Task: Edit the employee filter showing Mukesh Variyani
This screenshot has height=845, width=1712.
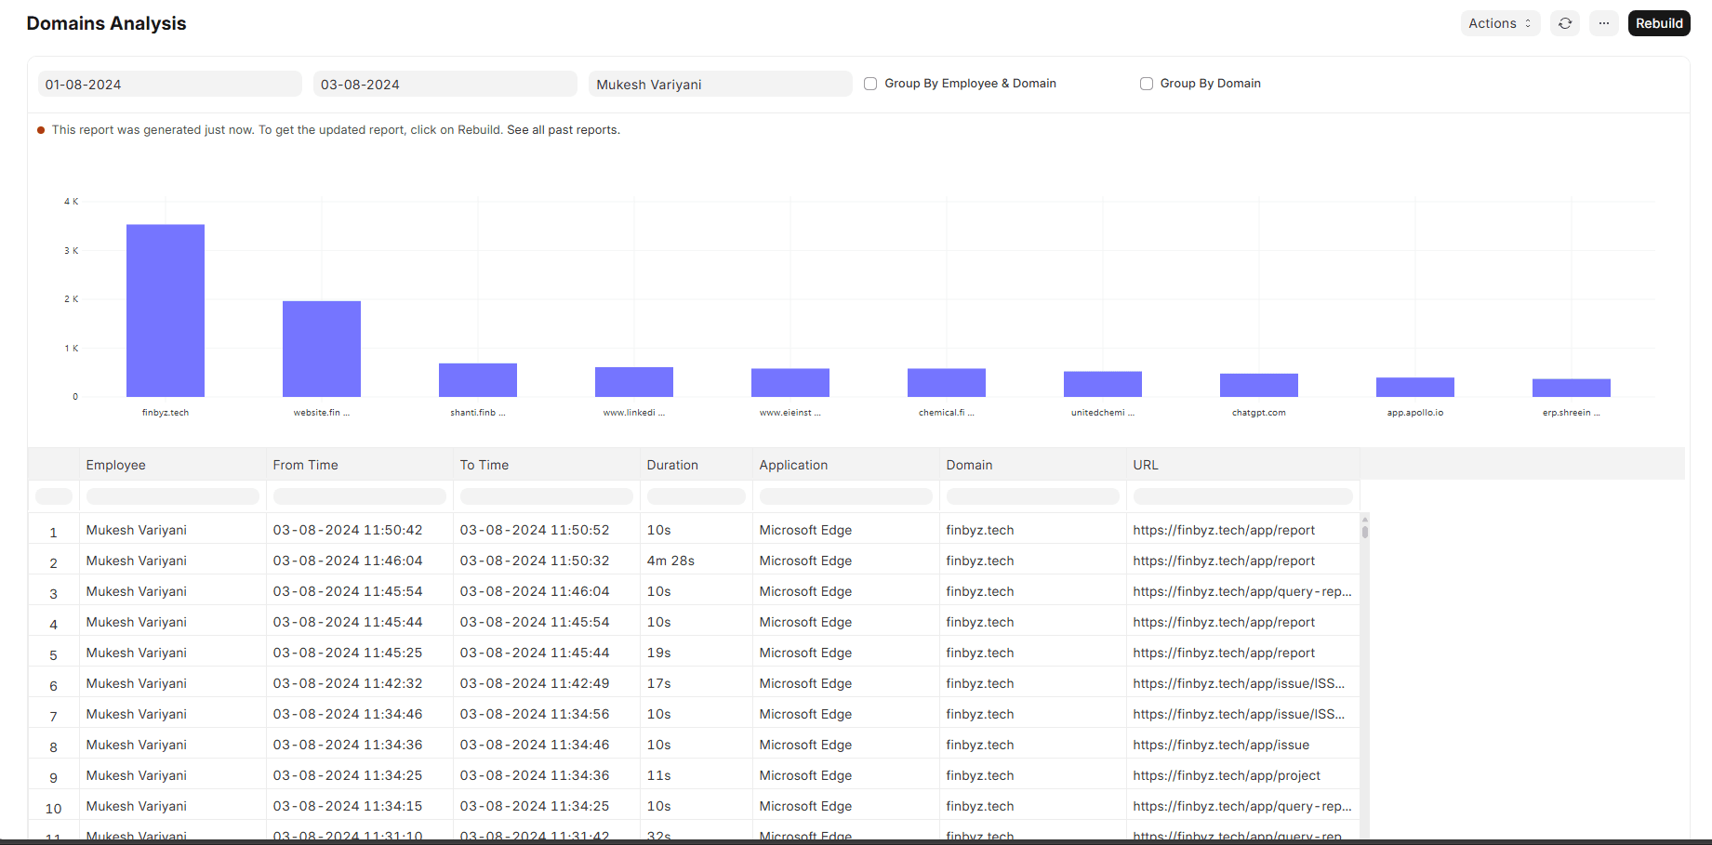Action: [x=720, y=84]
